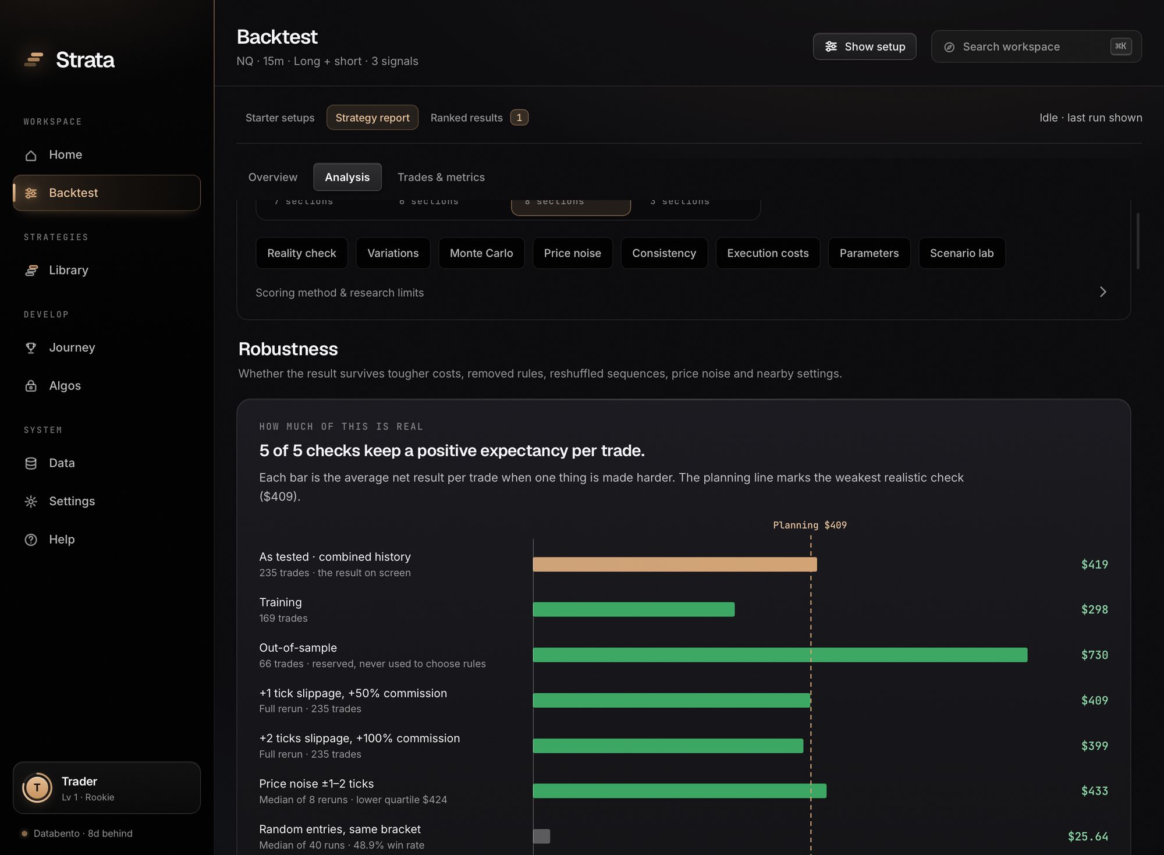The height and width of the screenshot is (855, 1164).
Task: Click the sliders icon on Show setup
Action: click(831, 47)
